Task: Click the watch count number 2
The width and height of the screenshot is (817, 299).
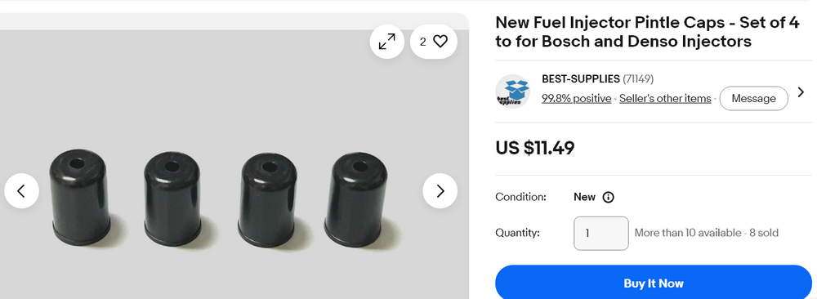Action: [422, 42]
